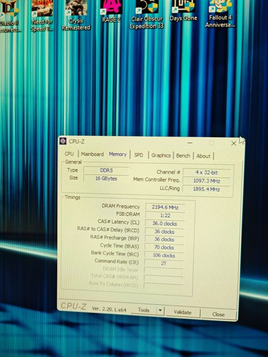Switch to the CPU tab in CPU-Z
Screen dimensions: 268x357
[x=69, y=154]
